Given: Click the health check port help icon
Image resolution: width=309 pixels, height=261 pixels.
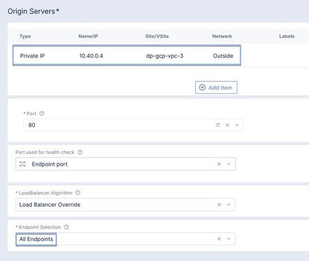Looking at the screenshot, I should [80, 152].
